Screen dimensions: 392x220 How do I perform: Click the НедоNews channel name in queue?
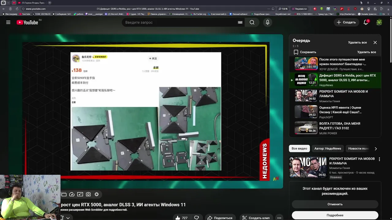326,85
